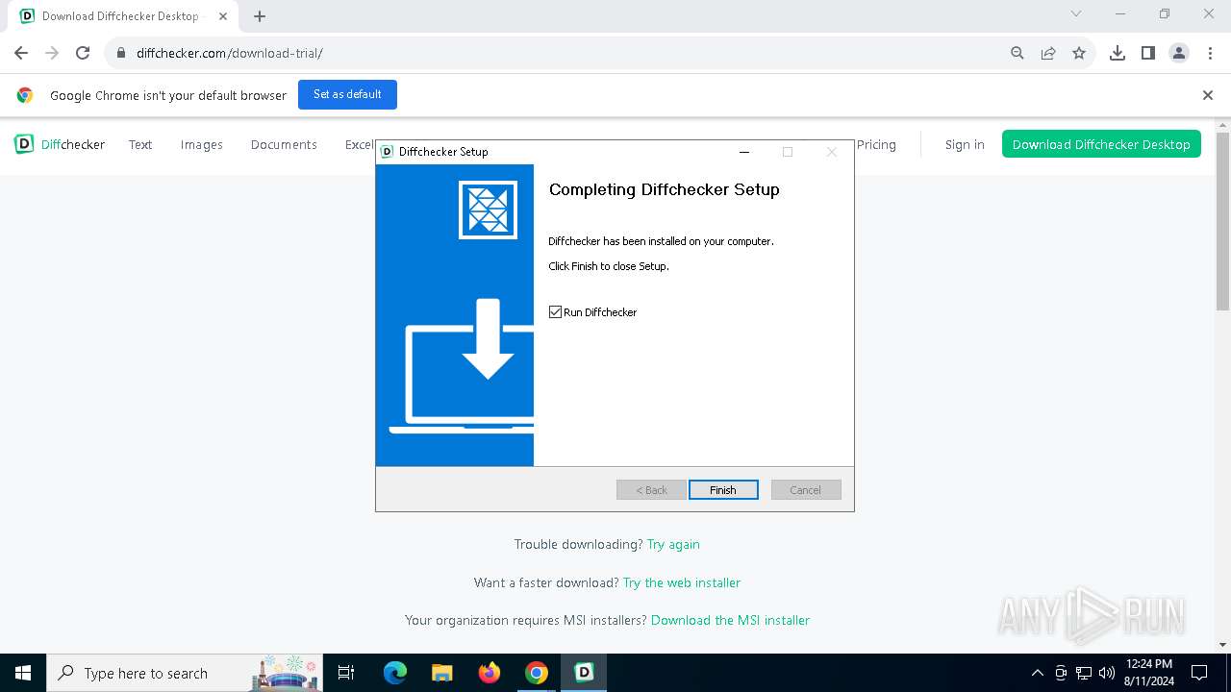1231x692 pixels.
Task: Open the notification center
Action: pos(1199,673)
